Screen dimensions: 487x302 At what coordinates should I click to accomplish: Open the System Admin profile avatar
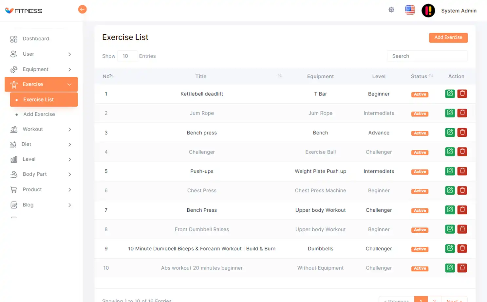(x=428, y=10)
